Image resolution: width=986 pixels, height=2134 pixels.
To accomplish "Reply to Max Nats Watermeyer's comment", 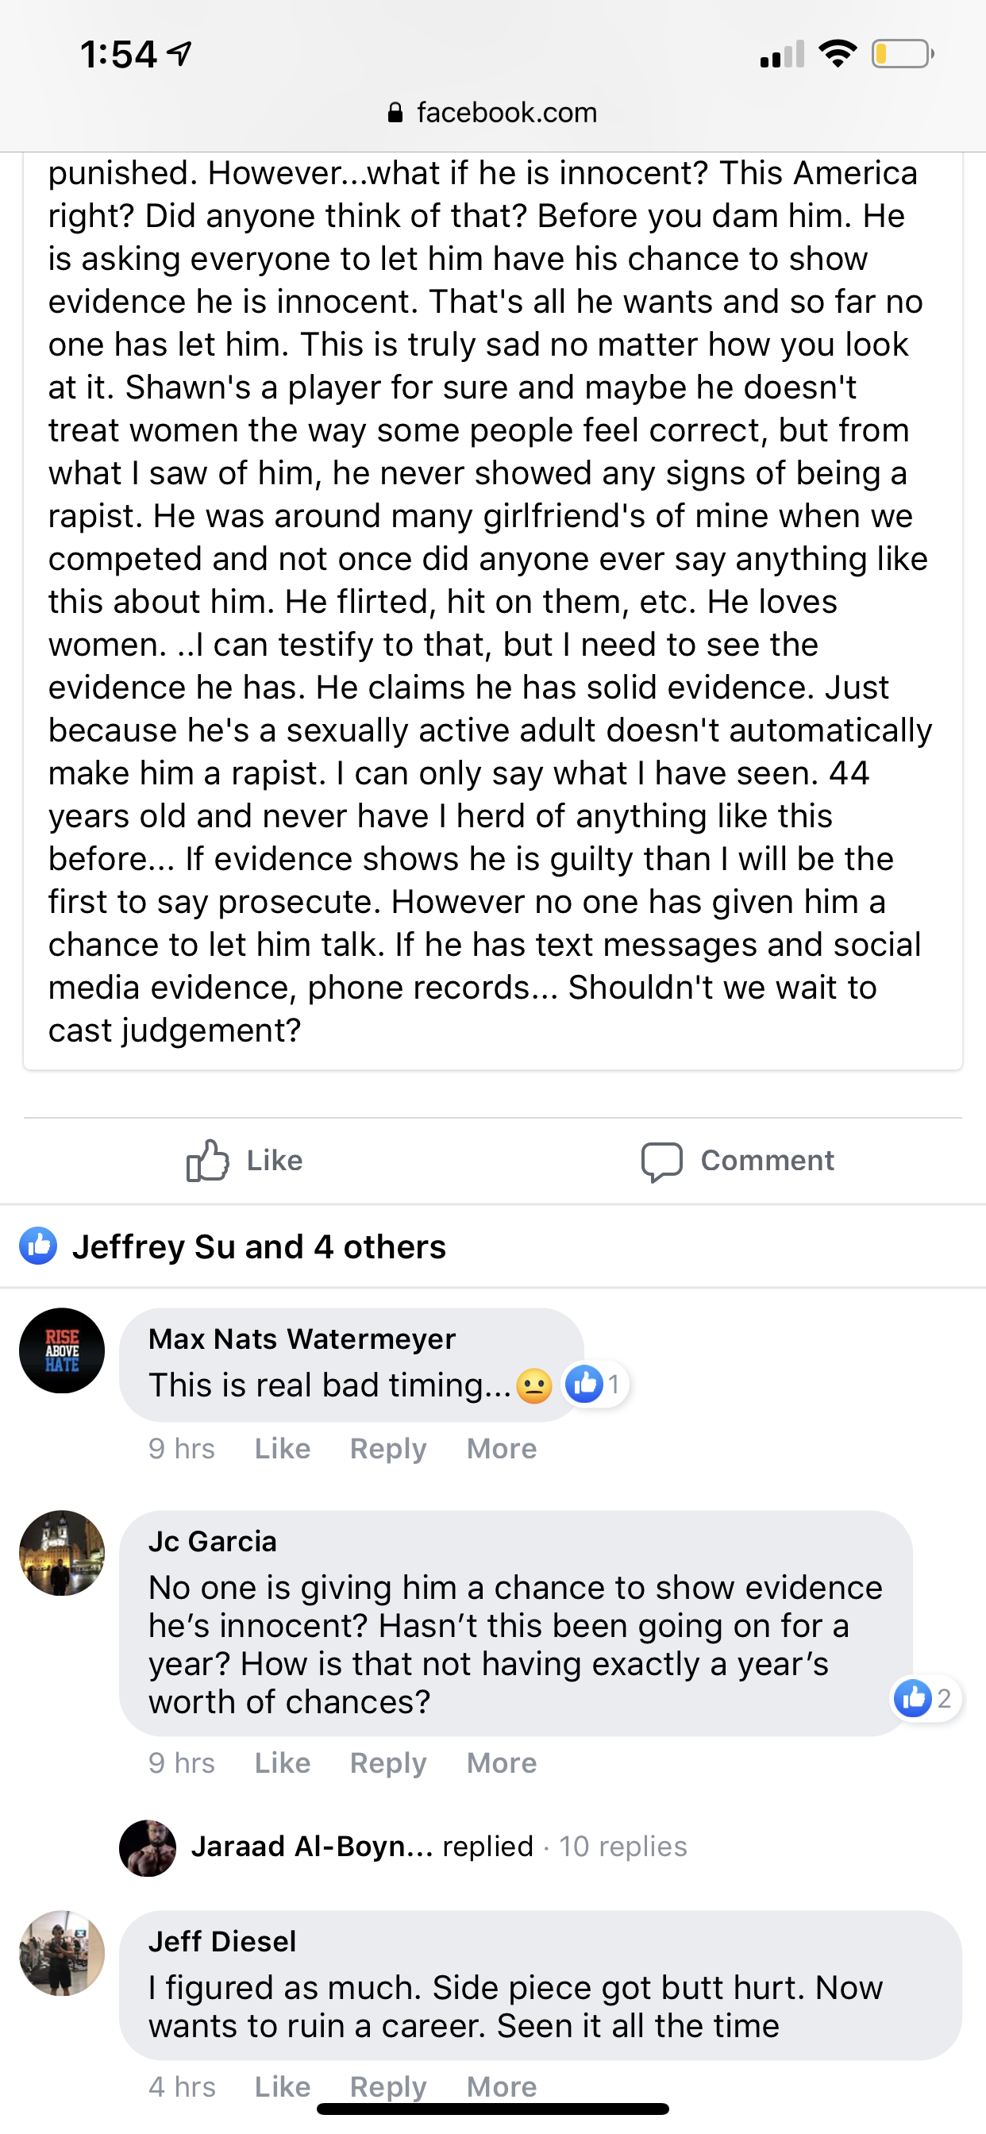I will pyautogui.click(x=387, y=1448).
